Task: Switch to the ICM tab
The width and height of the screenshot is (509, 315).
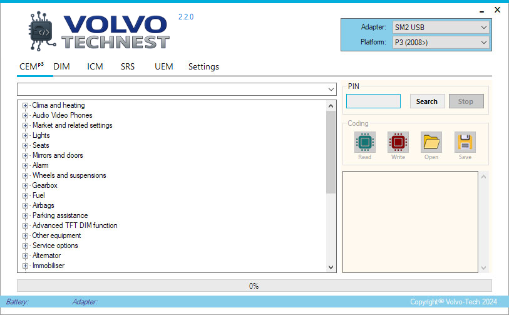Action: click(x=95, y=66)
